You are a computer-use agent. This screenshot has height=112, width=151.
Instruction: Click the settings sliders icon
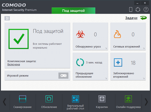7,18
